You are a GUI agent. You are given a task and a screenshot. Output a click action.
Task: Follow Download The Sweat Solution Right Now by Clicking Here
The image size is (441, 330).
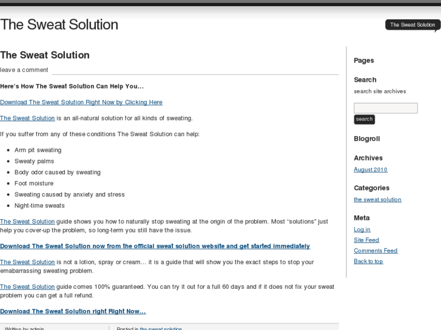click(81, 102)
